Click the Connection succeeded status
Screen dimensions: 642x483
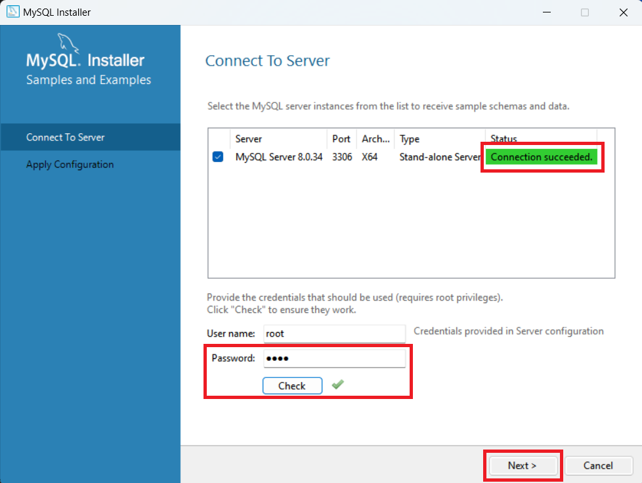(x=542, y=157)
